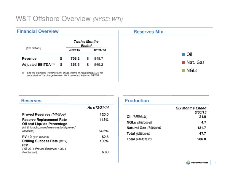Screen dimensions: 230x178
Task: Select revenue value 708.2
Action: coord(75,59)
